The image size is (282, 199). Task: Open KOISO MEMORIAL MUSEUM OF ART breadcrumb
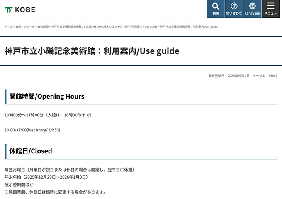(90, 27)
